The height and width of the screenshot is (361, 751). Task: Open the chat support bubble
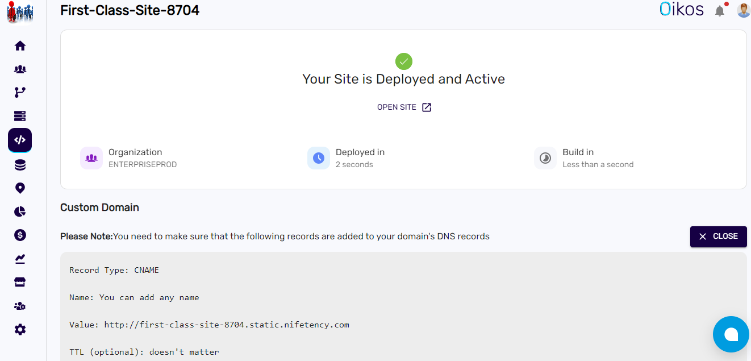[731, 334]
